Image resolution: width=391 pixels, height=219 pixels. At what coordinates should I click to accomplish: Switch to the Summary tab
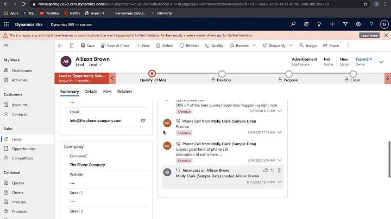click(x=70, y=92)
